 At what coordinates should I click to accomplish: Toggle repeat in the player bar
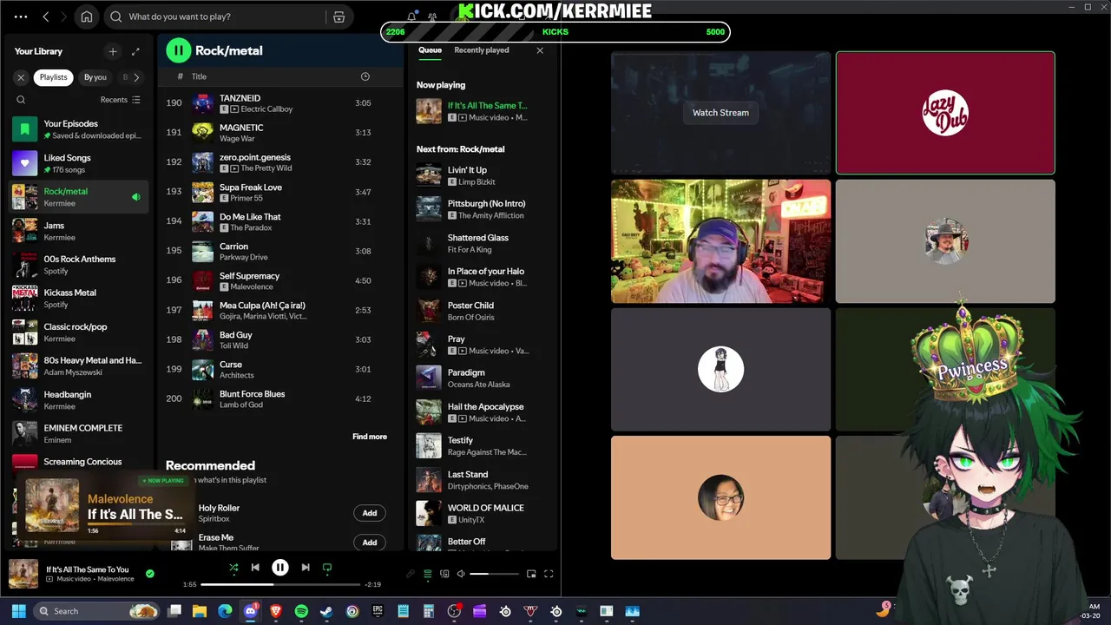327,568
